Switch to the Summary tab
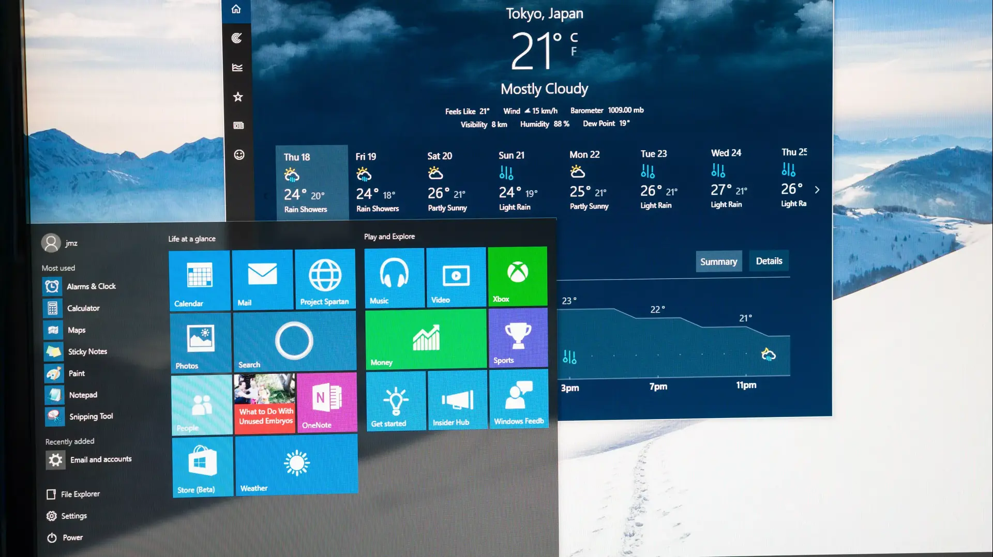Screen dimensions: 993x557 pyautogui.click(x=719, y=262)
